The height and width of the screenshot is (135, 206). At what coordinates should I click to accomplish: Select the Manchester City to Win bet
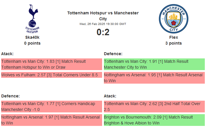(154, 64)
